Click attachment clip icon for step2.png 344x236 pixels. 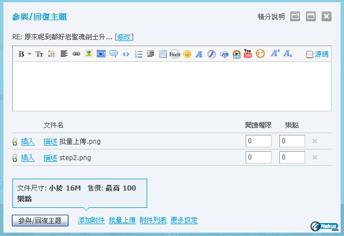point(15,158)
